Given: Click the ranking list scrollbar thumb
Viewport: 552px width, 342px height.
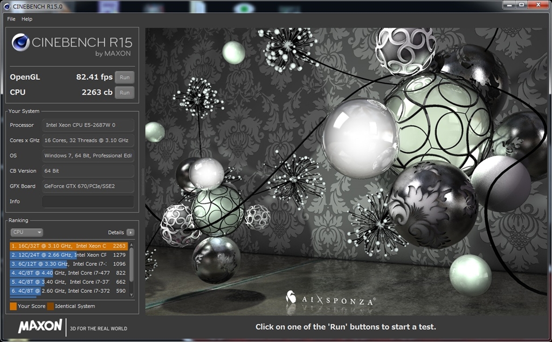Looking at the screenshot, I should pyautogui.click(x=132, y=264).
